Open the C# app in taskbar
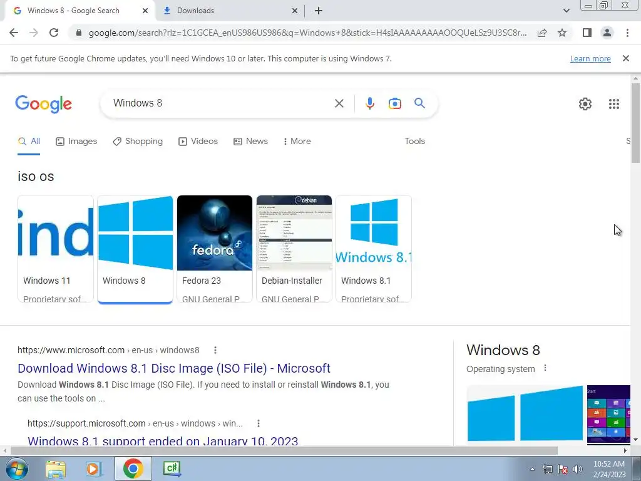Image resolution: width=641 pixels, height=481 pixels. (172, 468)
